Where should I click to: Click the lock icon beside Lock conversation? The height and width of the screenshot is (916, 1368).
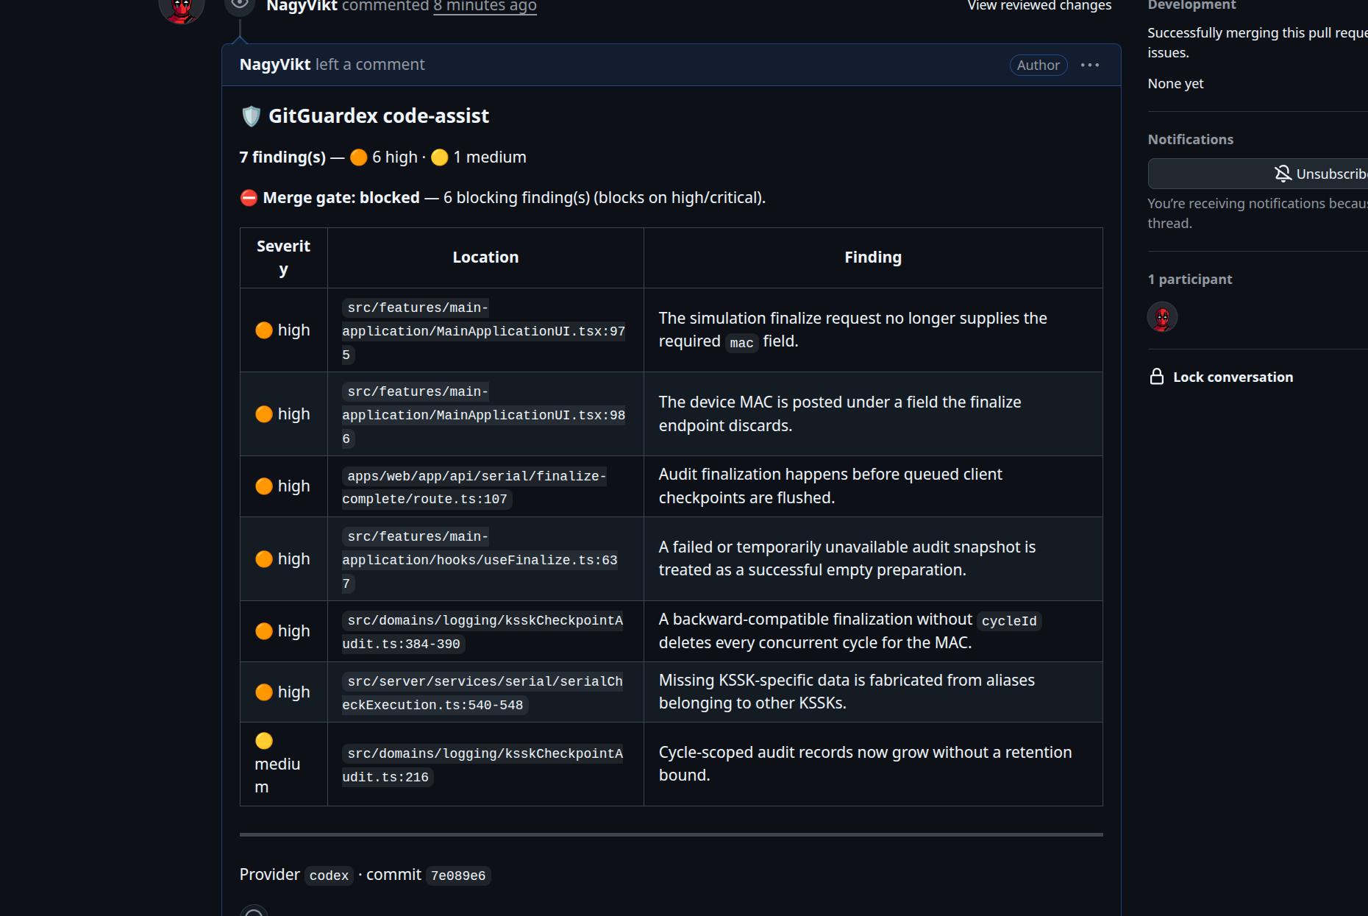point(1157,377)
